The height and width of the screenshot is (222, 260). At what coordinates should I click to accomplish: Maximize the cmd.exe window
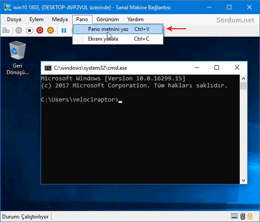point(217,68)
